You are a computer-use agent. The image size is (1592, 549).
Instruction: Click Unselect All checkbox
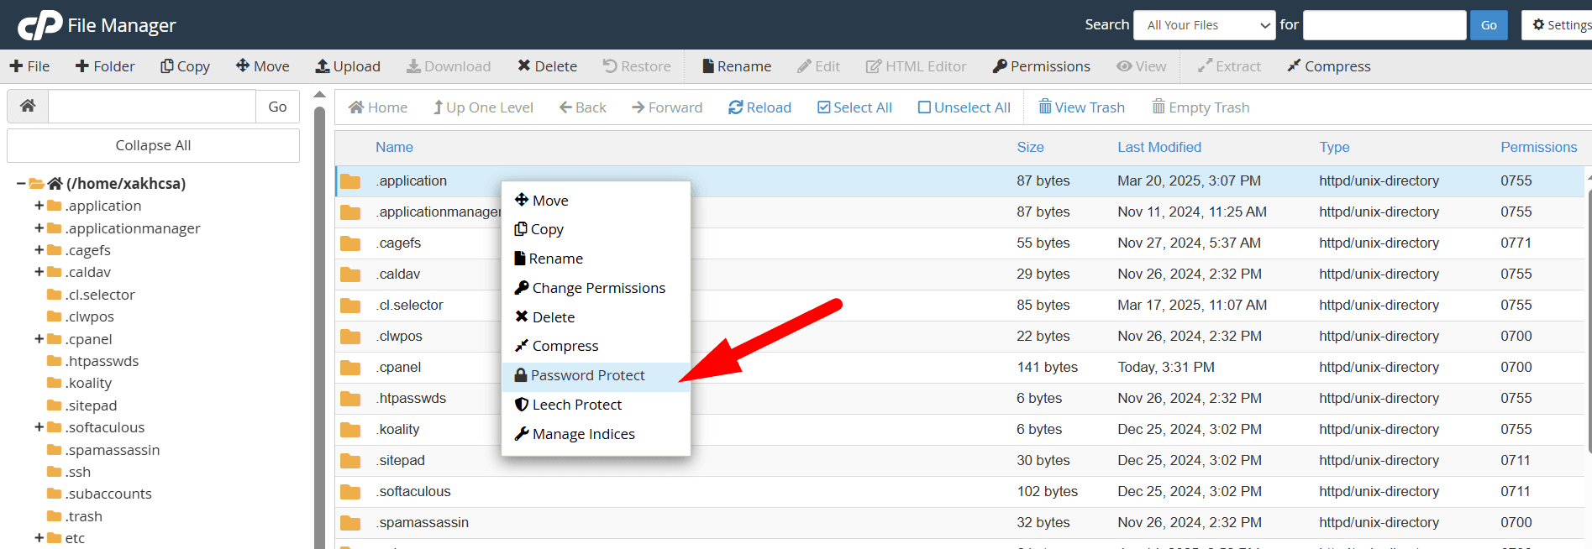point(924,107)
